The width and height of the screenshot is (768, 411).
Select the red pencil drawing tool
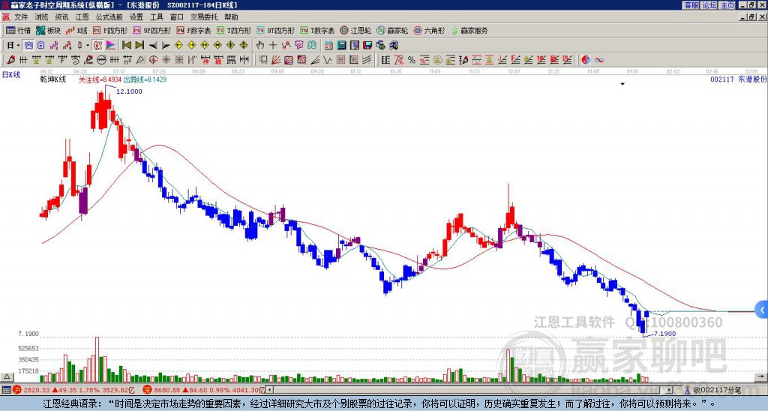click(x=10, y=60)
